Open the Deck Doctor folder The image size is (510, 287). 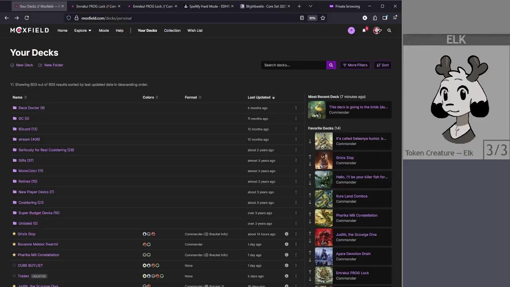tap(31, 108)
